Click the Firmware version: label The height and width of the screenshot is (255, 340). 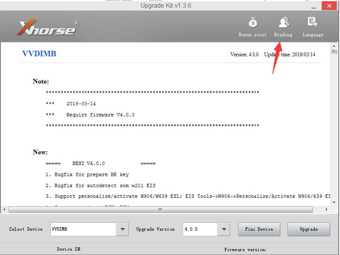(x=245, y=249)
